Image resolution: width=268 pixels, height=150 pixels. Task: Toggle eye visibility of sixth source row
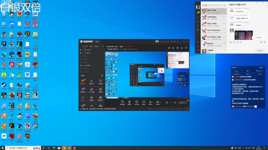coord(80,65)
